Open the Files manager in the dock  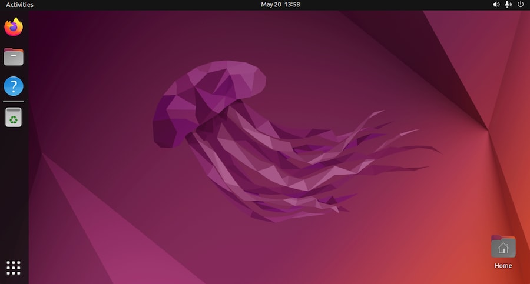coord(14,56)
